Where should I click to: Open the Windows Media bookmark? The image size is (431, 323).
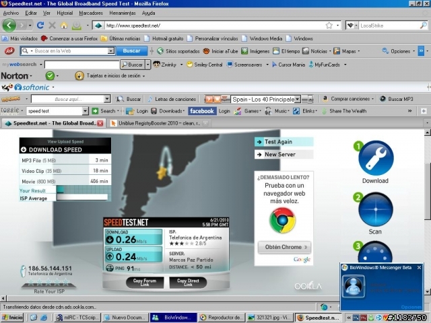coord(262,38)
